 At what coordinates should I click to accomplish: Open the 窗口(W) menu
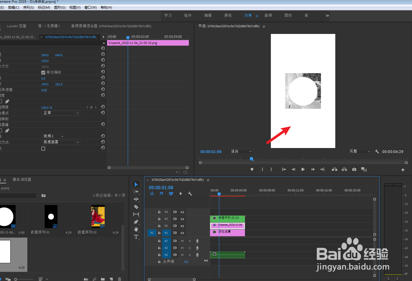click(90, 8)
